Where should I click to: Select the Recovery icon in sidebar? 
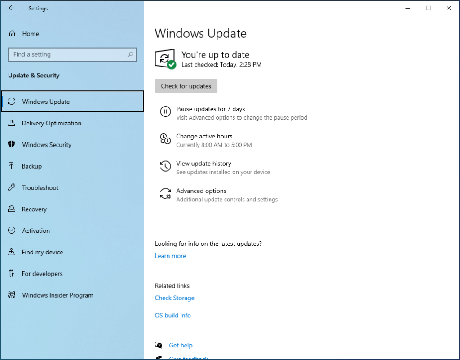[12, 209]
